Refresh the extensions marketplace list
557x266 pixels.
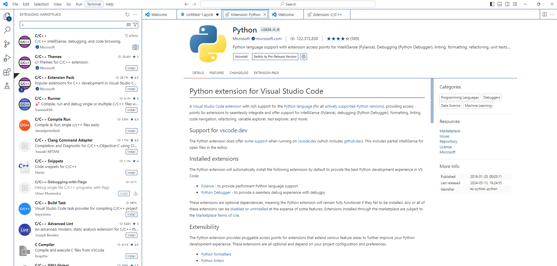point(127,15)
